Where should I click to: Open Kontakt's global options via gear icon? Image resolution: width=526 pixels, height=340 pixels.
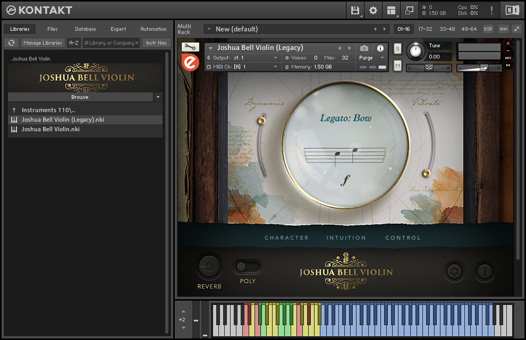[x=372, y=10]
